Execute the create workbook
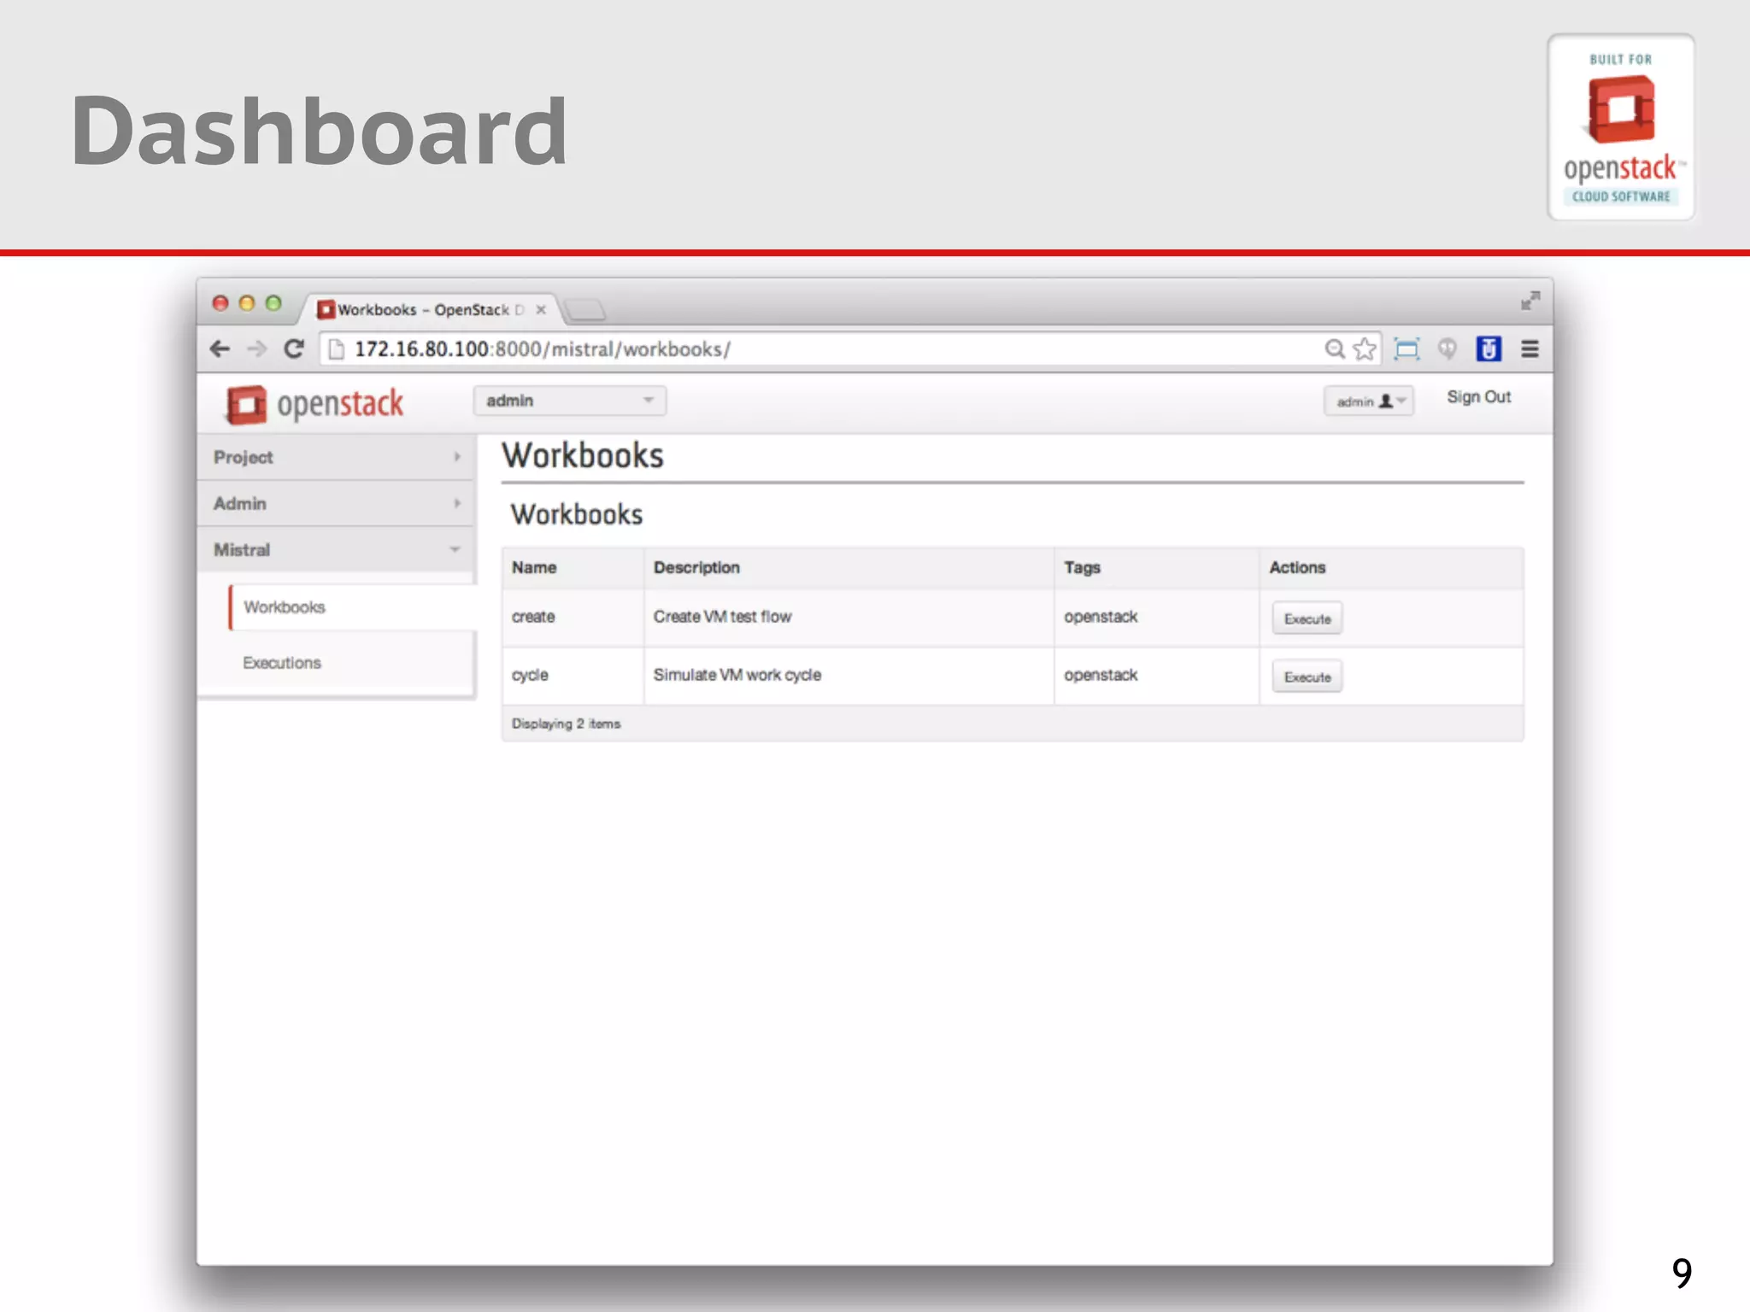This screenshot has height=1312, width=1750. pyautogui.click(x=1307, y=618)
